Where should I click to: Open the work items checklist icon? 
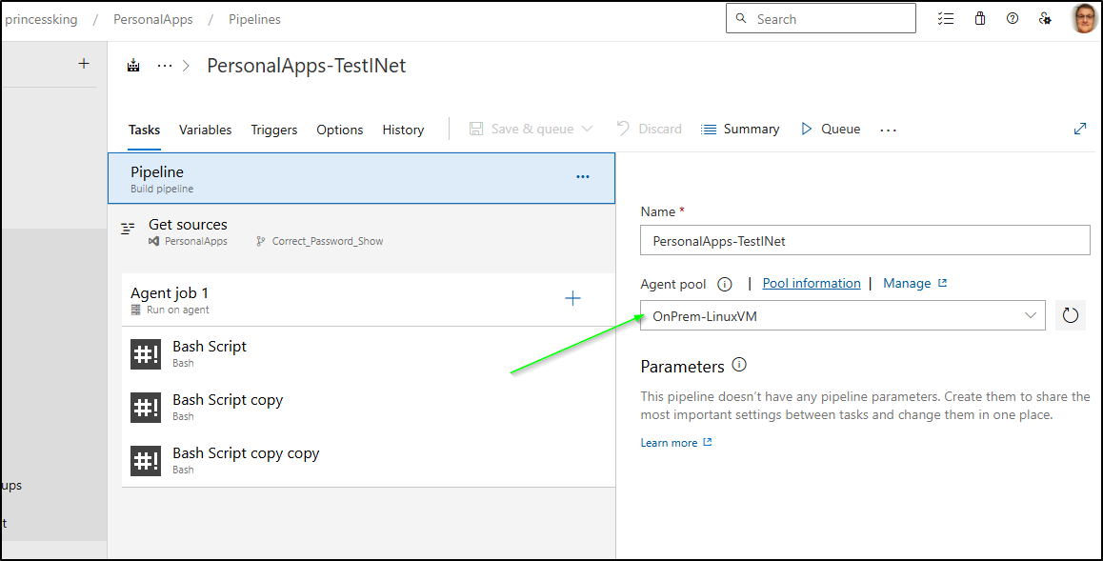[x=946, y=19]
